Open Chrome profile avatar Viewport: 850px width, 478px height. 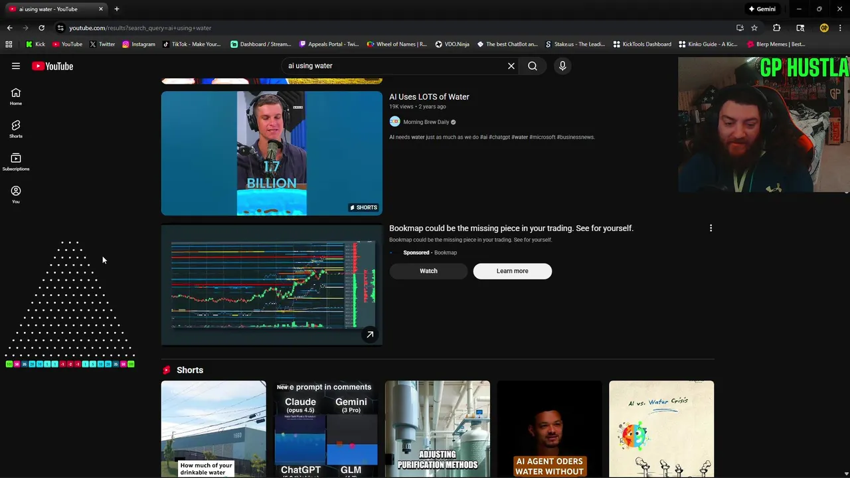pos(824,28)
